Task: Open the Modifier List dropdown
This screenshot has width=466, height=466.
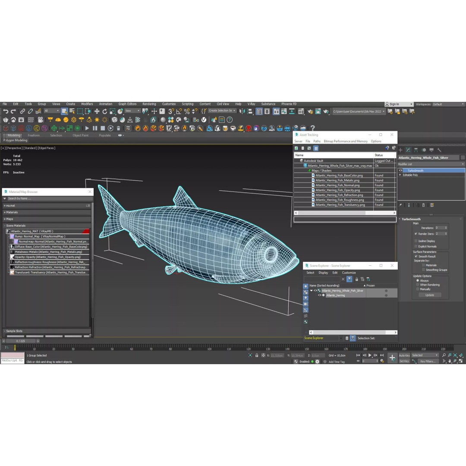Action: tap(431, 164)
